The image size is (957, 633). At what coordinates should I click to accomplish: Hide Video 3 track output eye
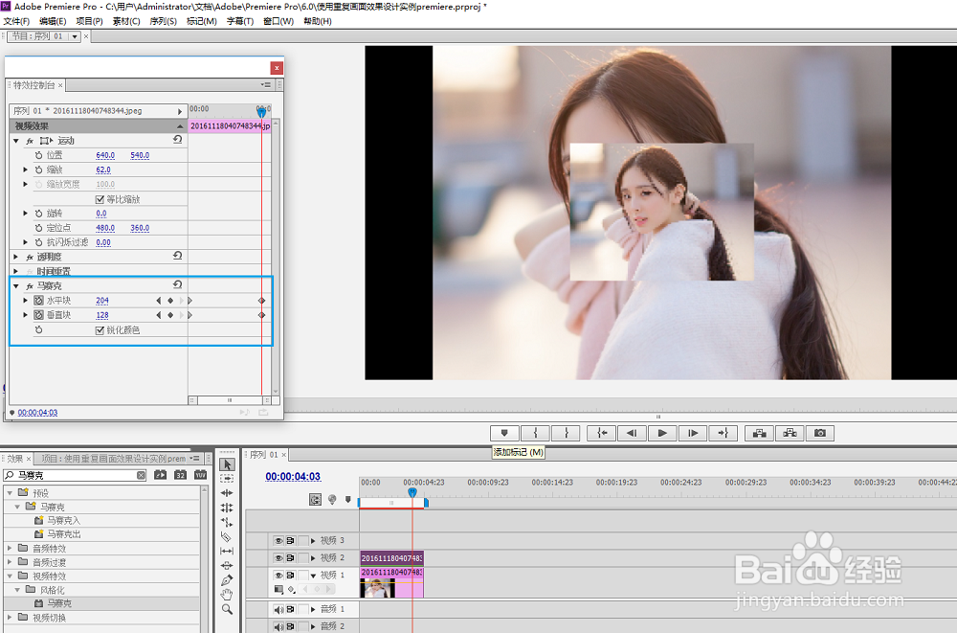(278, 541)
